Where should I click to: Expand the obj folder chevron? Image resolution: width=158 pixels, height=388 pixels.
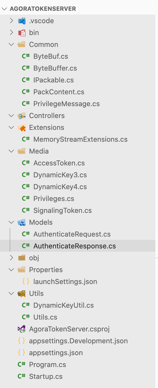[11, 258]
